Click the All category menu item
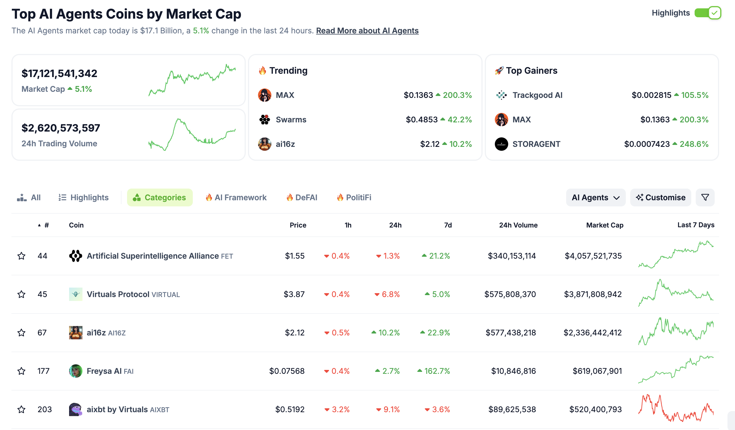This screenshot has height=430, width=735. coord(30,197)
